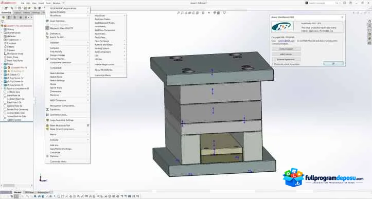Toggle checkbox beside Screws Mobile Side
Viewport: 372px width, 199px height.
pyautogui.click(x=5, y=116)
